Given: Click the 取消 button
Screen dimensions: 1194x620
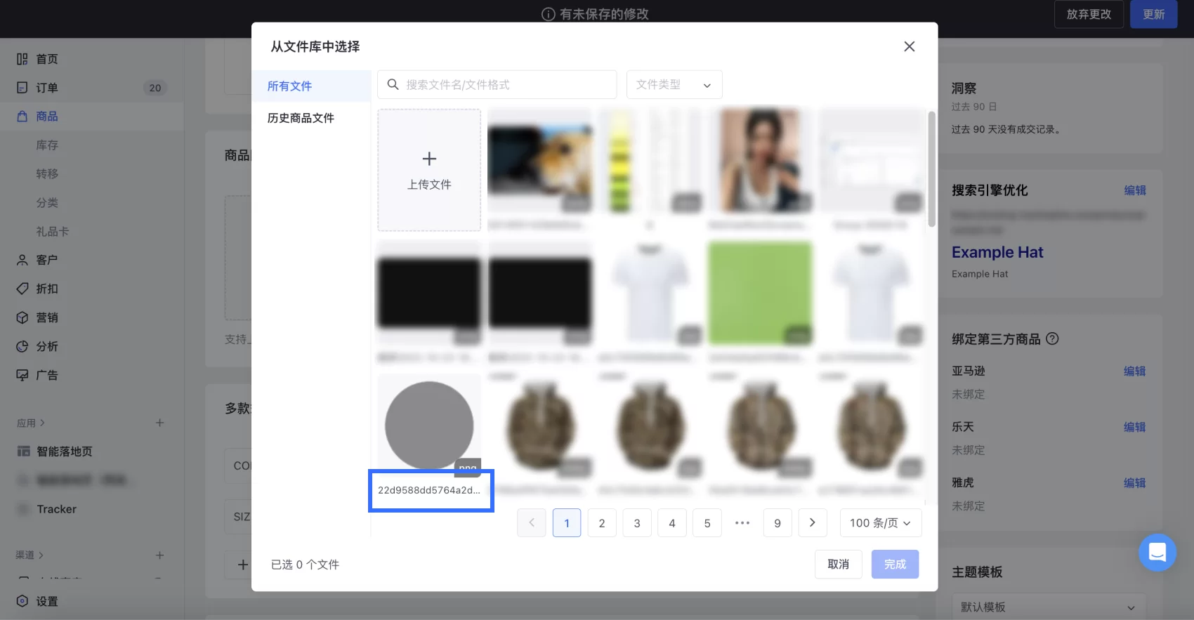Looking at the screenshot, I should [838, 564].
